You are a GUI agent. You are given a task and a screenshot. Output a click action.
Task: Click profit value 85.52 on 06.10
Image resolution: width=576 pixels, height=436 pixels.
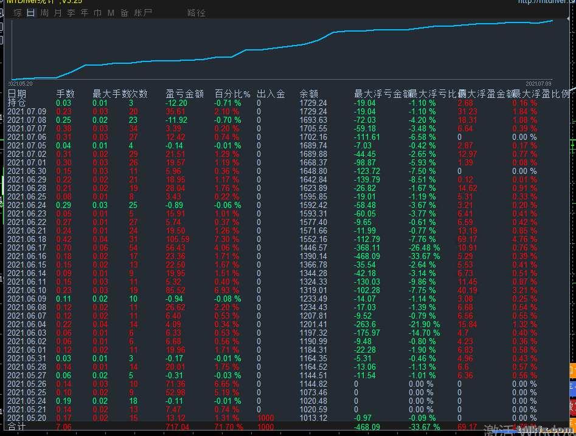176,290
